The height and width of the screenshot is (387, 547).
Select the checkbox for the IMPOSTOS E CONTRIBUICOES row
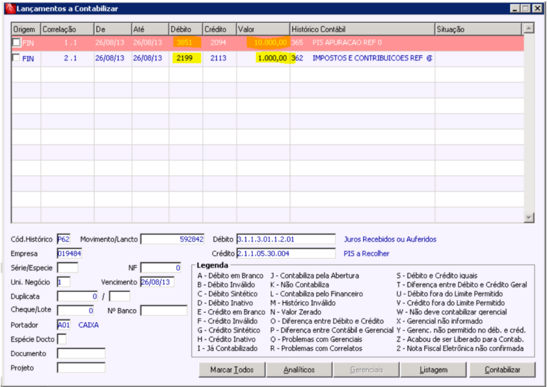point(16,59)
